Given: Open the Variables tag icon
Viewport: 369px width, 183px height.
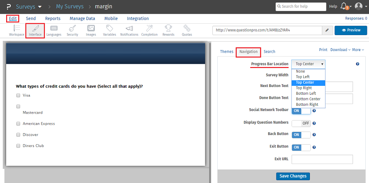Looking at the screenshot, I should pos(109,31).
